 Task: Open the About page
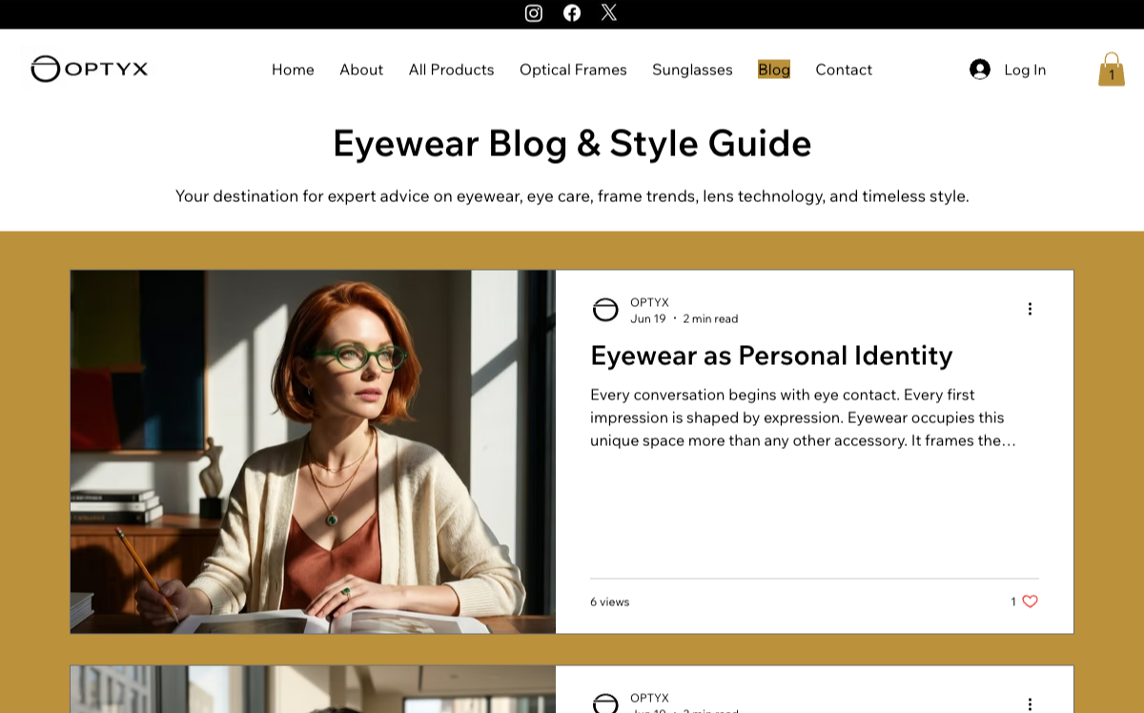click(x=361, y=70)
